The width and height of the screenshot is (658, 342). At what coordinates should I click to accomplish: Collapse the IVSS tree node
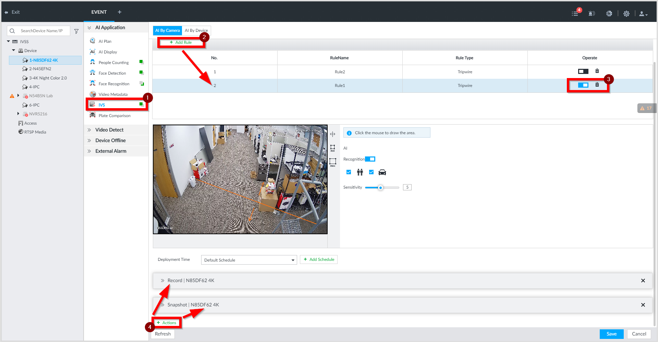pos(8,41)
